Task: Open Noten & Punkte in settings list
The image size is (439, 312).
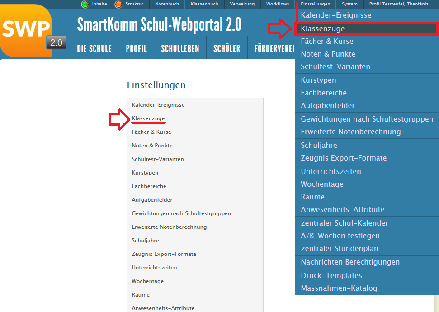Action: point(152,146)
